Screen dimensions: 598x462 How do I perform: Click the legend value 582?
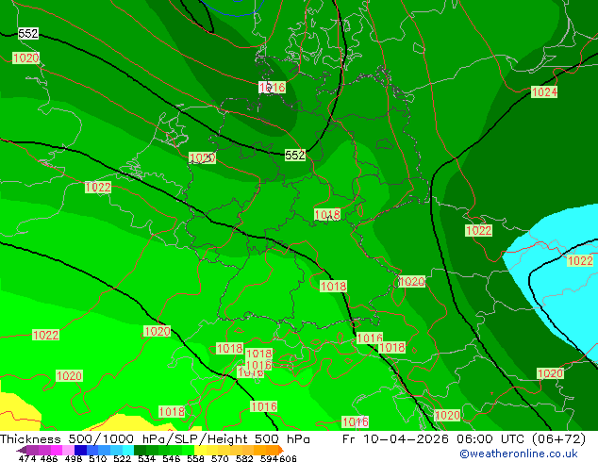point(244,458)
